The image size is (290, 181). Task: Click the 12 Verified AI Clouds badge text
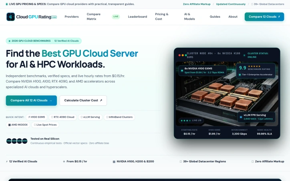click(66, 41)
